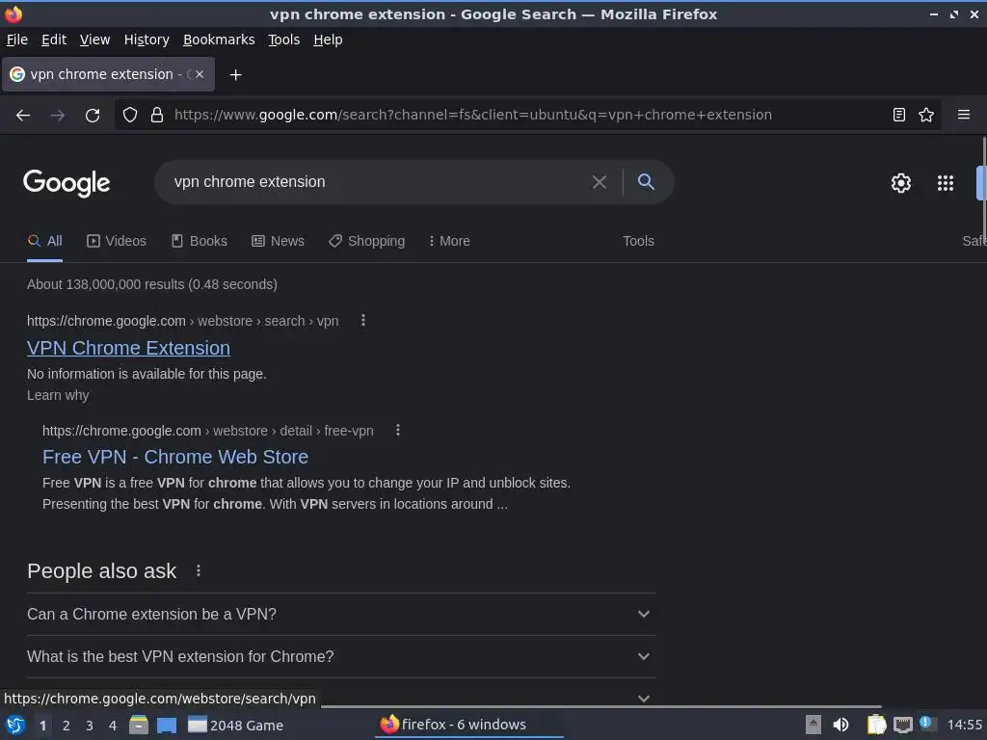Screen dimensions: 987x740
Task: Close the vpn chrome extension tab
Action: tap(200, 74)
